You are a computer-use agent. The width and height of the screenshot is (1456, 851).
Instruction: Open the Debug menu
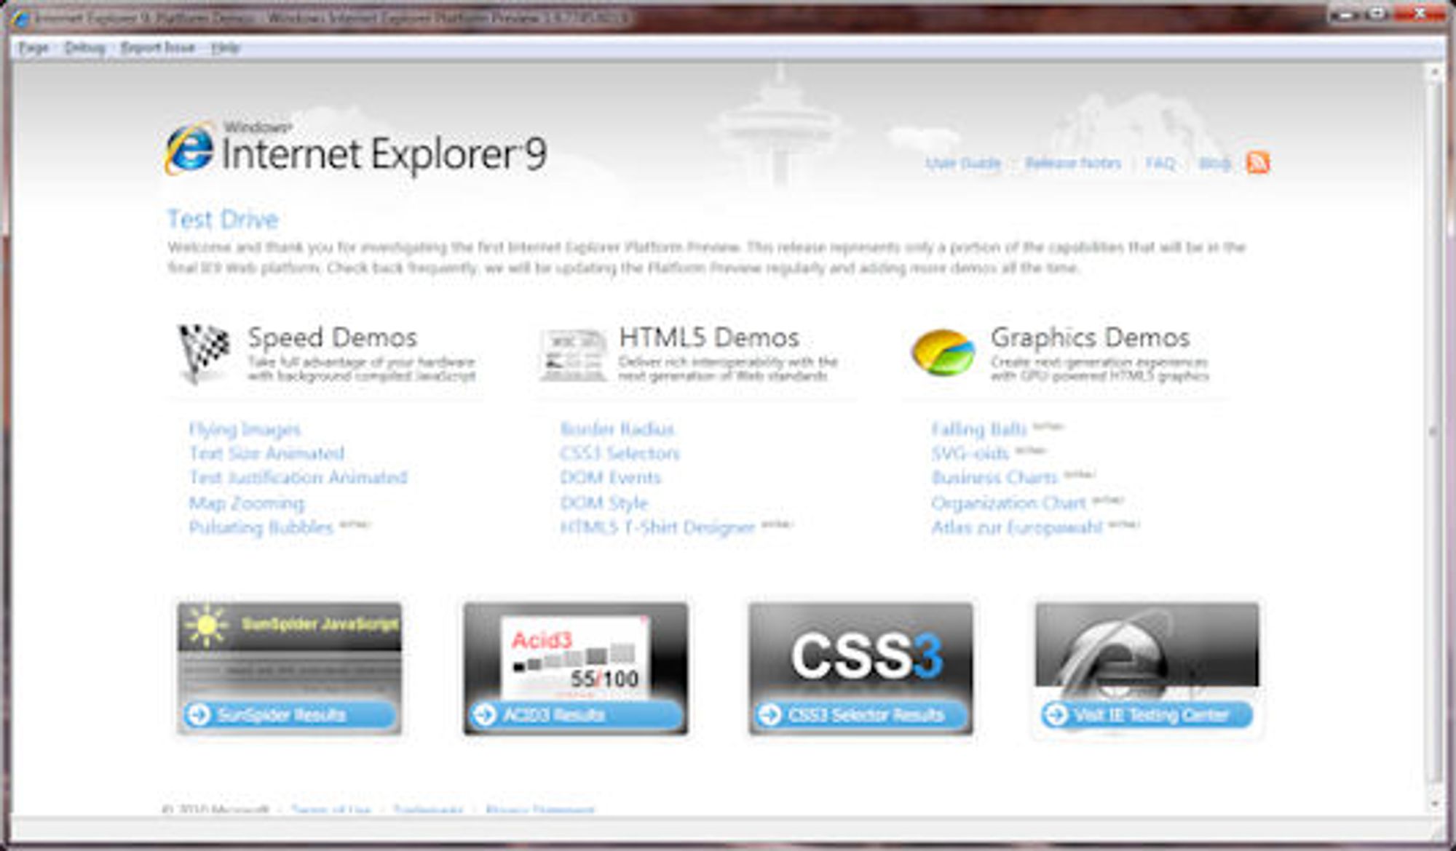click(84, 48)
